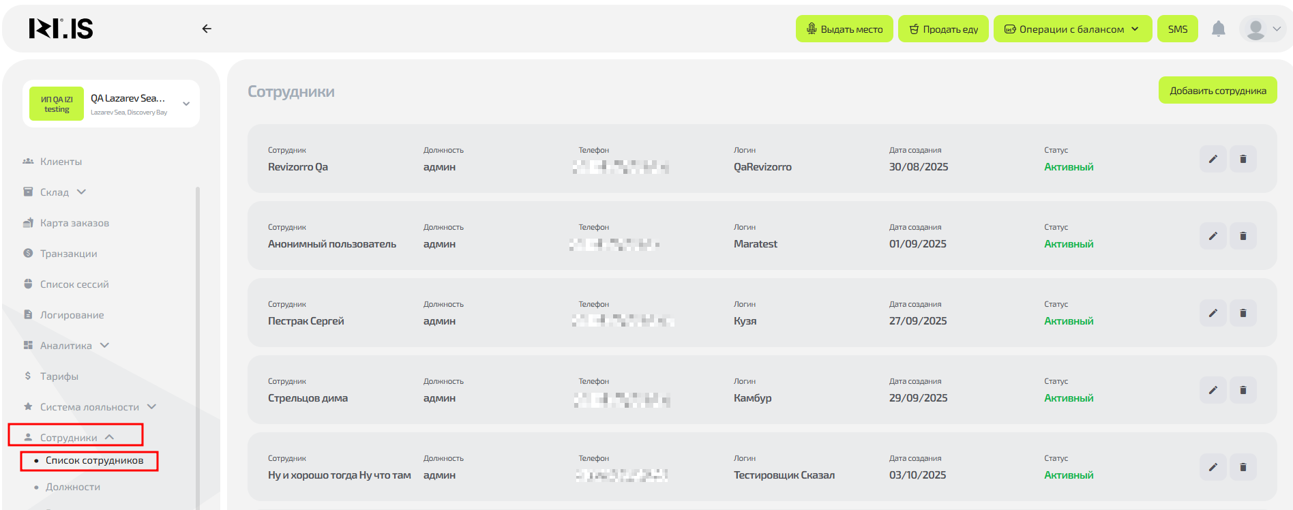Open the notifications bell
Viewport: 1293px width, 510px height.
tap(1218, 29)
